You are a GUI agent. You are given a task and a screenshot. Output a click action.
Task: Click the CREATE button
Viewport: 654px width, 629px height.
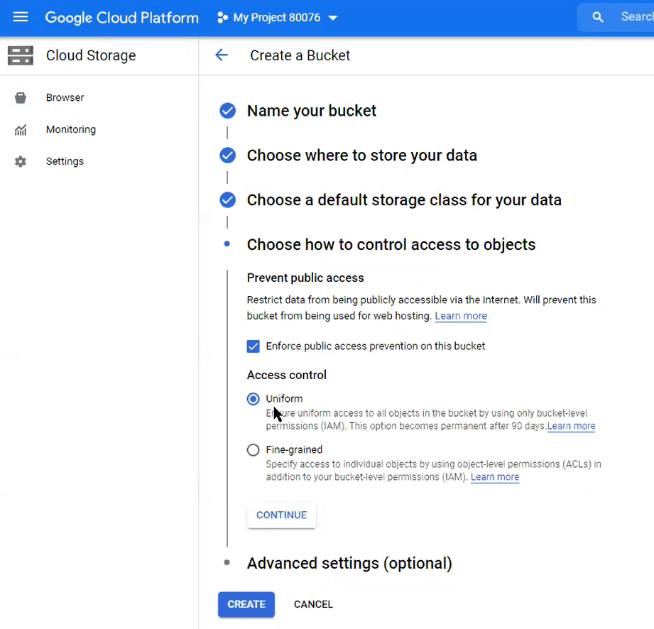pos(246,604)
